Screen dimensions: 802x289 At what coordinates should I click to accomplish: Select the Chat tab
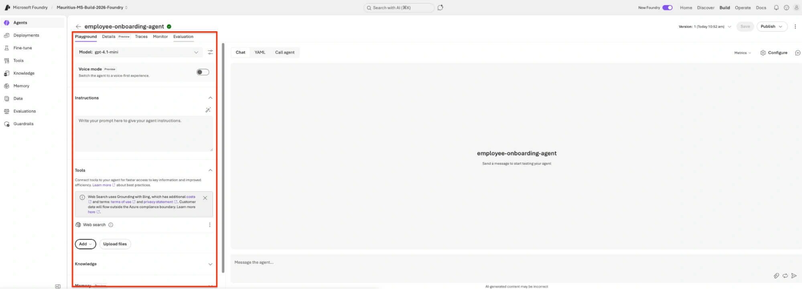241,53
